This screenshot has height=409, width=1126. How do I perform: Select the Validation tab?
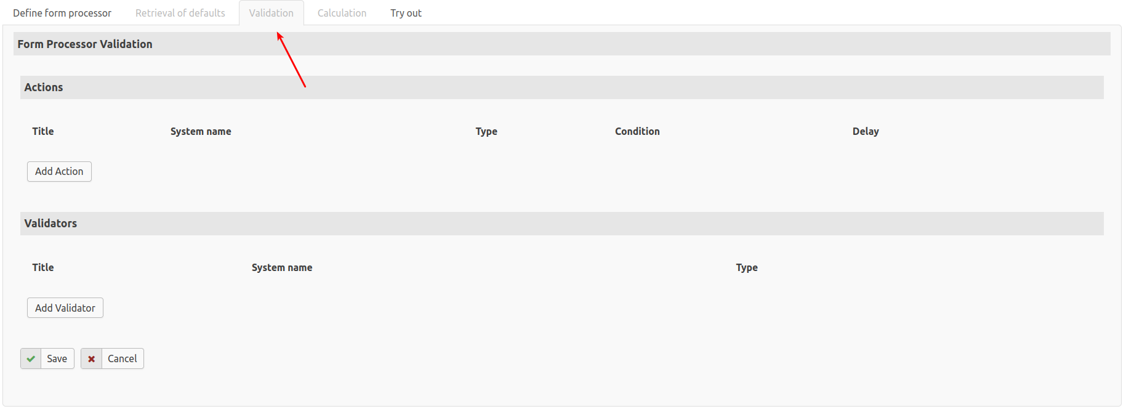coord(271,13)
